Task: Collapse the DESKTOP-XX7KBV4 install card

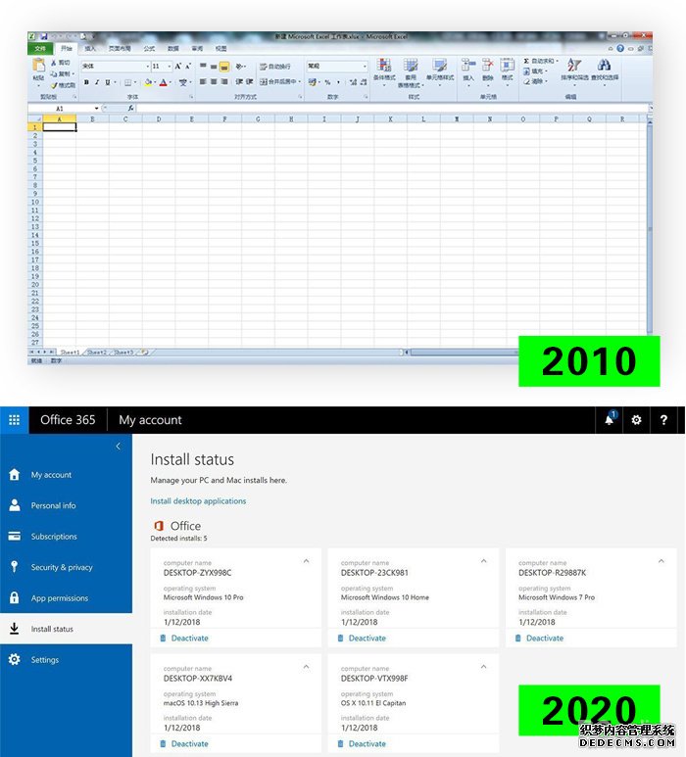Action: 307,667
